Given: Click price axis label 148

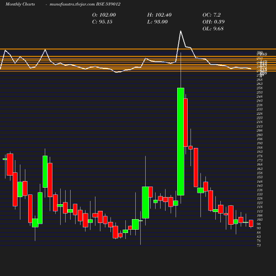Looking at the screenshot, I should [x=259, y=182].
